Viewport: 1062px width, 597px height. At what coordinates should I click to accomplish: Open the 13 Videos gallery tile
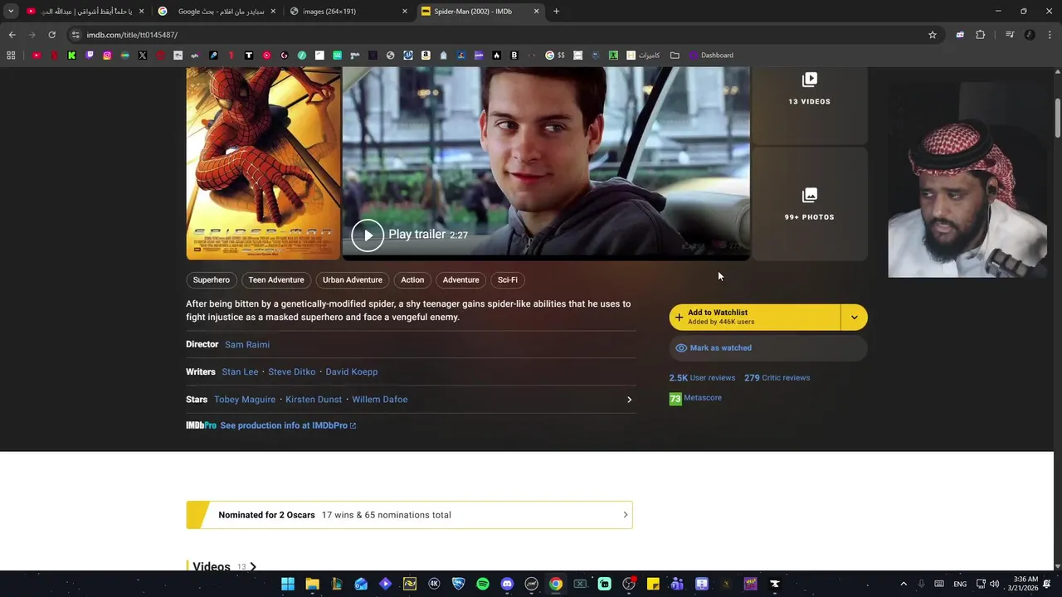(809, 106)
